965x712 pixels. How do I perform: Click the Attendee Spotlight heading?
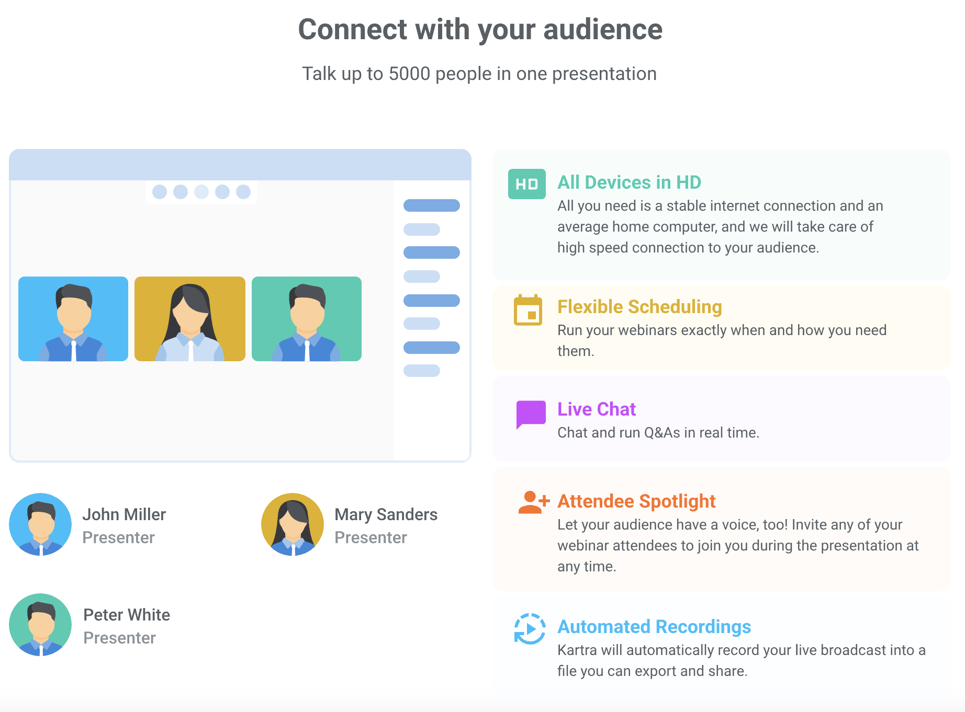pyautogui.click(x=636, y=501)
